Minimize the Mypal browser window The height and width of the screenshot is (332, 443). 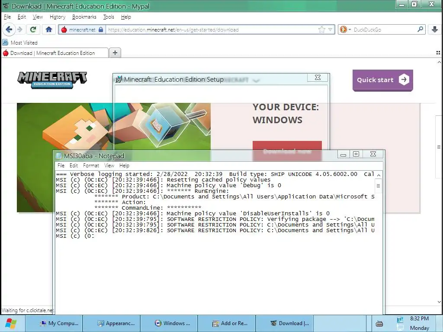coord(401,4)
